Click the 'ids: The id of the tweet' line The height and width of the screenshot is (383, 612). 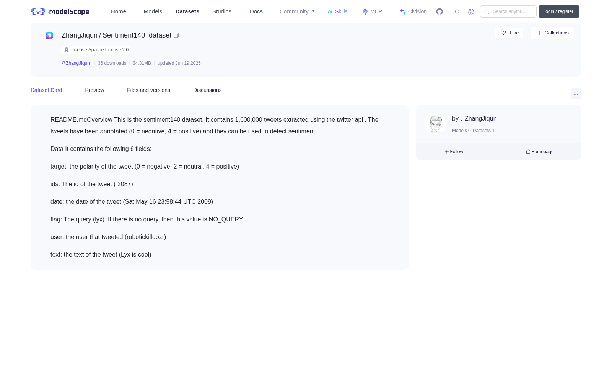(92, 184)
